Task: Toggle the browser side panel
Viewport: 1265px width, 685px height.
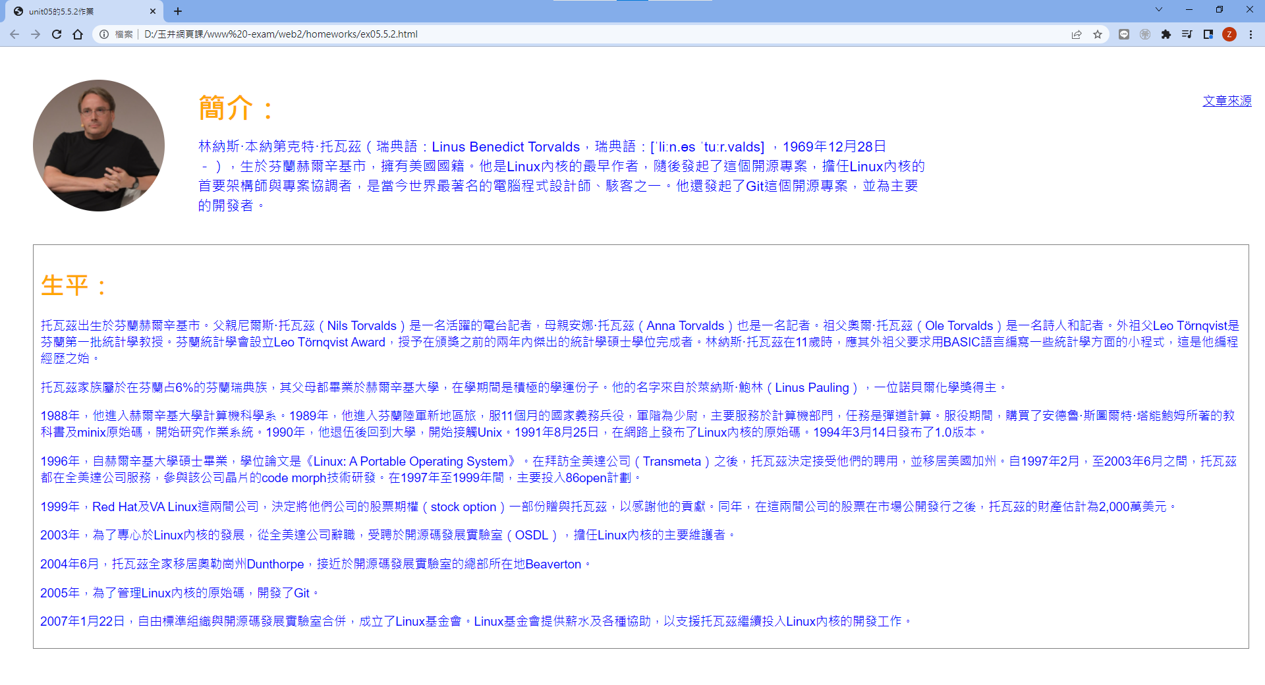Action: pyautogui.click(x=1208, y=34)
